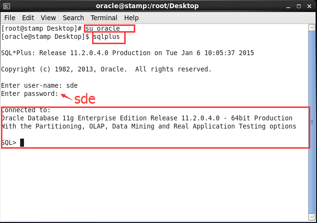Click the 'Enter password:' prompt

click(30, 94)
